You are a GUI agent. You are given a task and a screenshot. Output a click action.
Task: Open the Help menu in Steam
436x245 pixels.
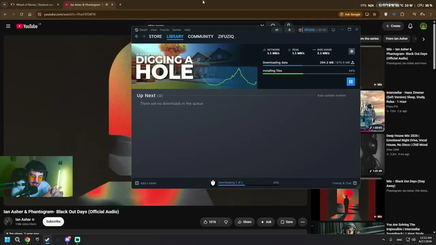coord(187,30)
